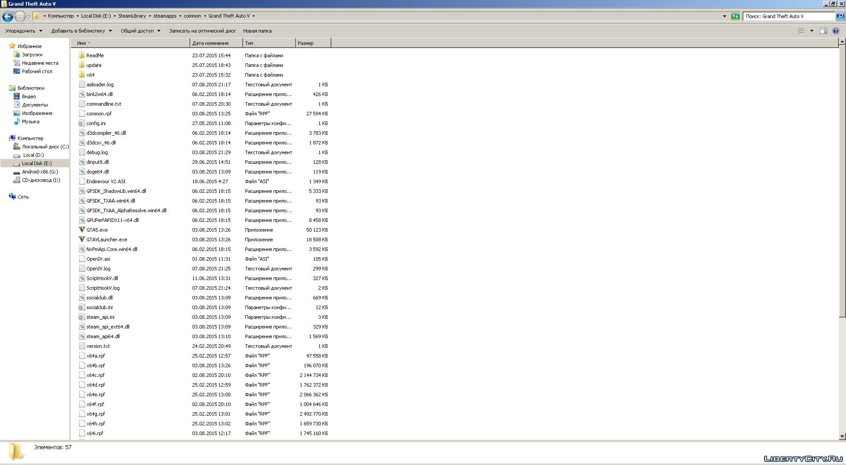846x465 pixels.
Task: Go back with the Back arrow button
Action: (7, 17)
